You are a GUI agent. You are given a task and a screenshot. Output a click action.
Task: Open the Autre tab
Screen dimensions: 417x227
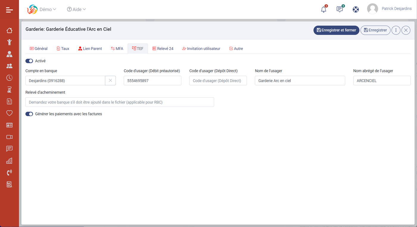[236, 48]
